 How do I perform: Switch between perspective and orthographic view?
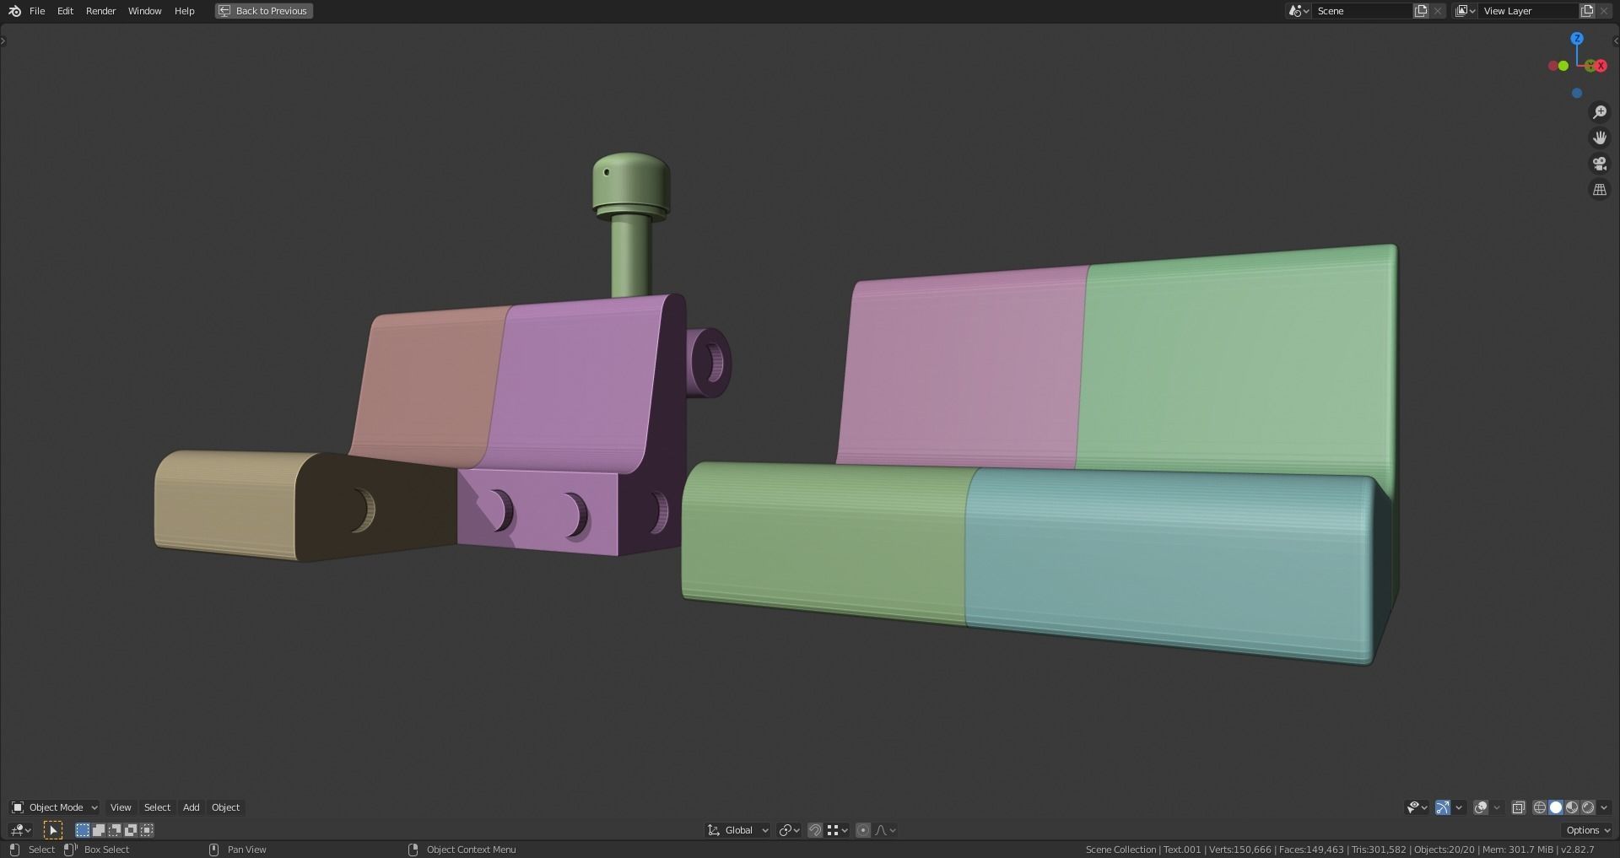(1600, 190)
